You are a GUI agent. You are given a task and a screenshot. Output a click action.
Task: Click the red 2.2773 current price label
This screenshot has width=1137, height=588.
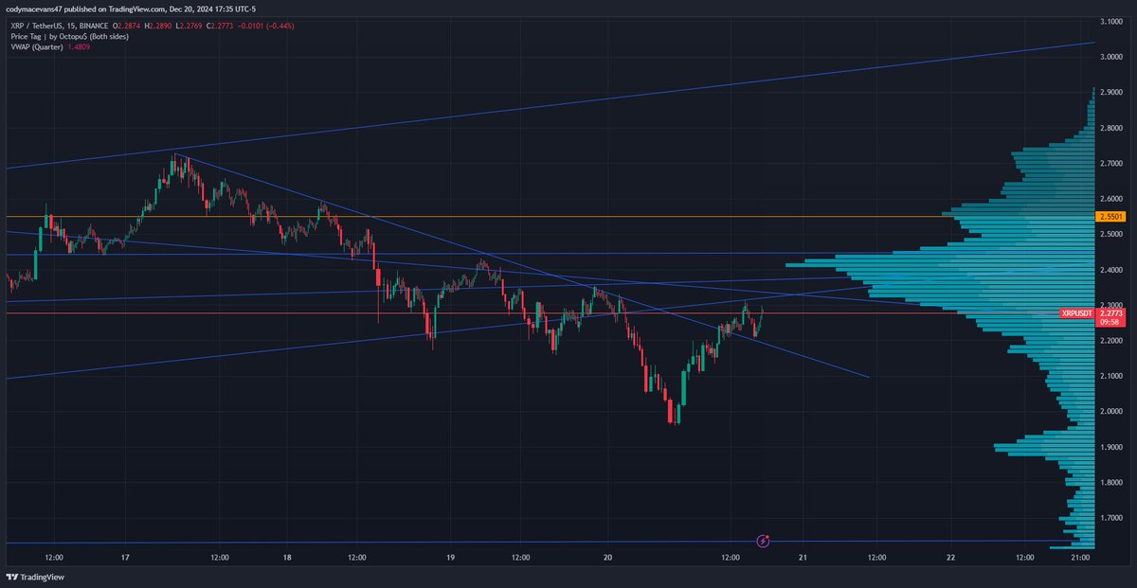pyautogui.click(x=1110, y=312)
